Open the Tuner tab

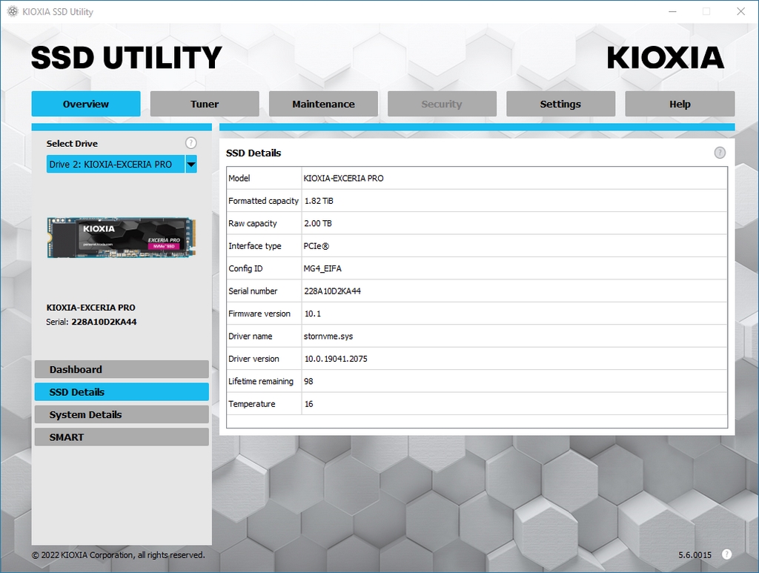pyautogui.click(x=205, y=104)
